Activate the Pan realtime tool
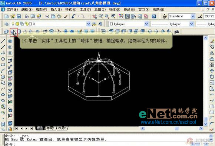 click(95, 16)
